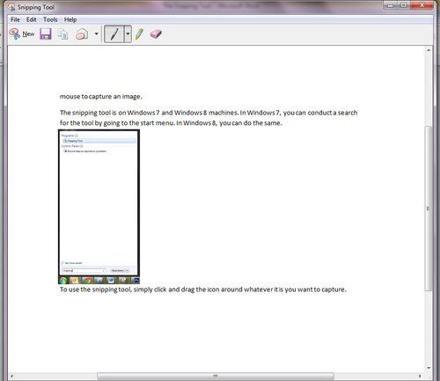Open the File menu

pos(15,19)
